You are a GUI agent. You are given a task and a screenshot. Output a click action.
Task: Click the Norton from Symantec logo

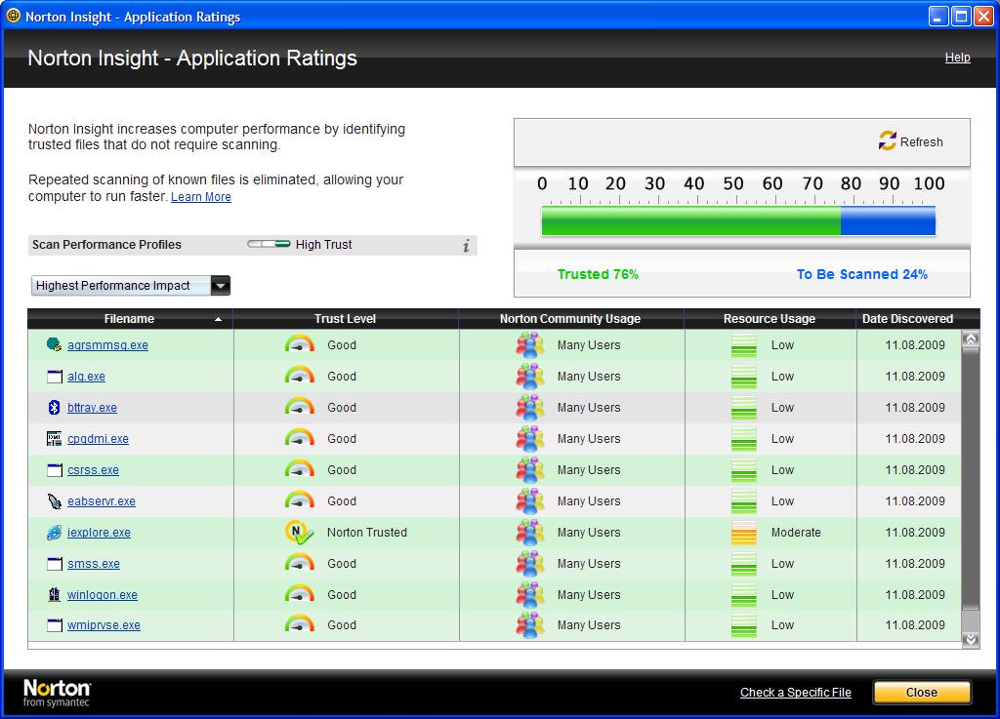click(x=57, y=693)
